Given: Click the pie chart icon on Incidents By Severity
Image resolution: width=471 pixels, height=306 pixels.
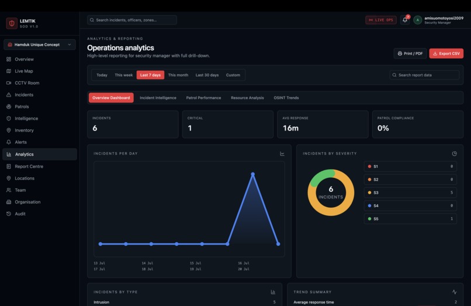Looking at the screenshot, I should (454, 154).
